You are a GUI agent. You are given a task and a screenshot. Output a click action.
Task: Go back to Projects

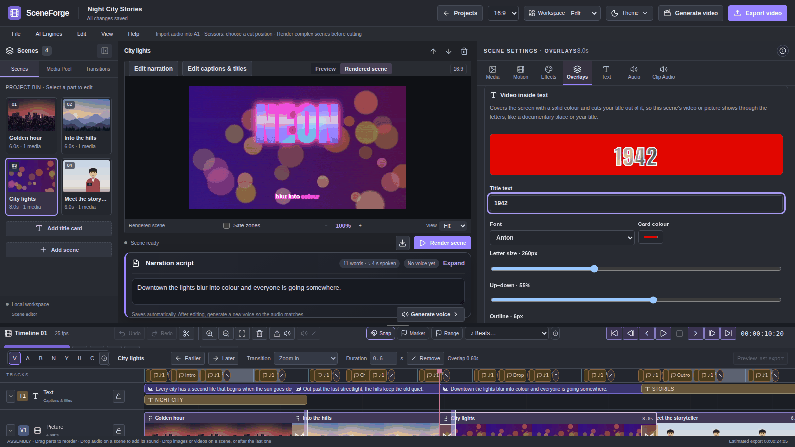[460, 13]
